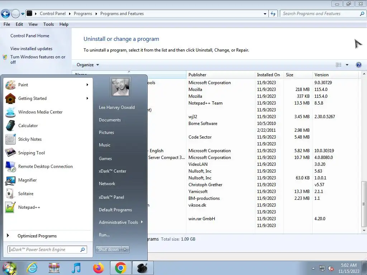Image resolution: width=367 pixels, height=275 pixels.
Task: Launch the music note taskbar app
Action: [76, 268]
